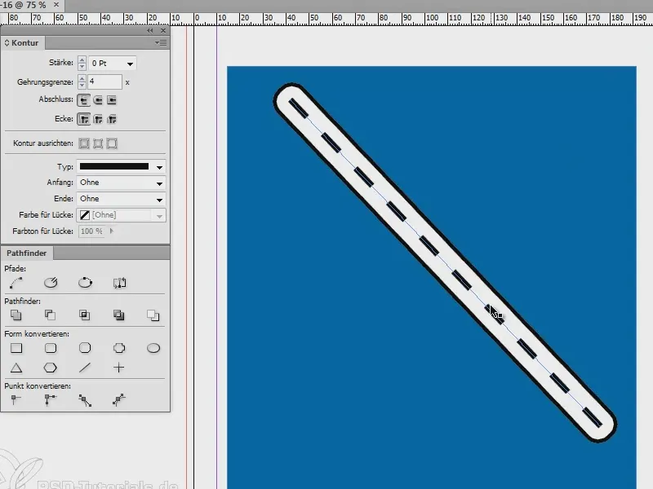Viewport: 653px width, 489px height.
Task: Open the Farbe für Lücke dropdown
Action: pos(159,216)
